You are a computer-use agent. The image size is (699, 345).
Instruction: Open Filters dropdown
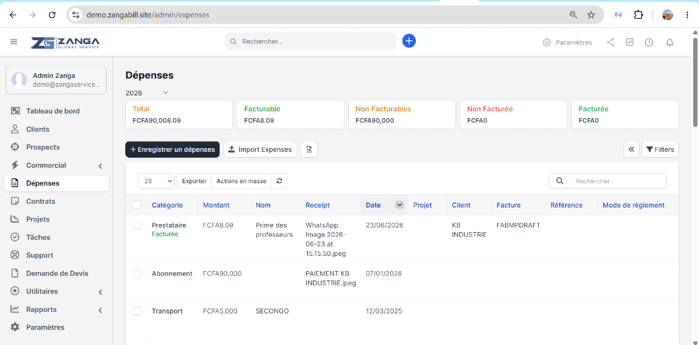pos(660,150)
